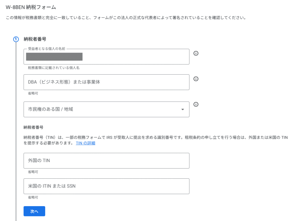
Task: Click the DBA（ビジネス形態）または事業体 field
Action: [x=106, y=82]
